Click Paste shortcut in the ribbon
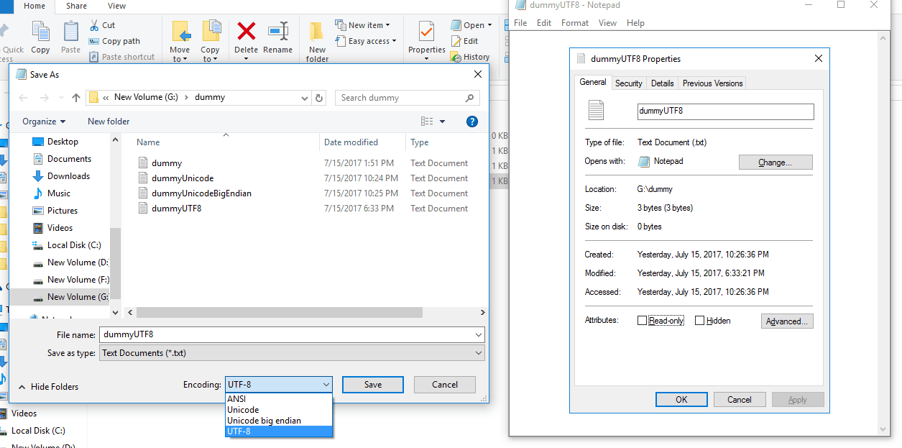This screenshot has width=902, height=448. click(x=121, y=57)
